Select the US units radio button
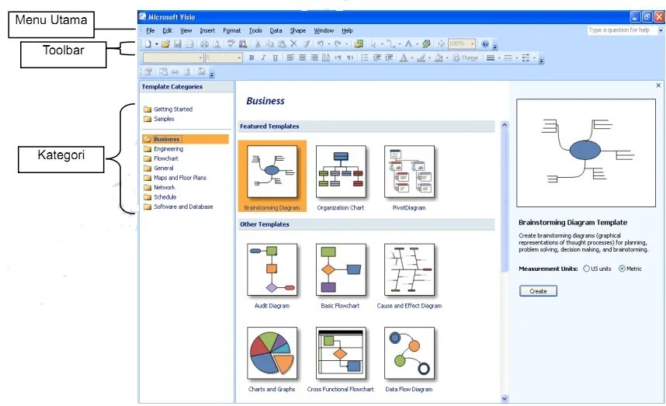Image resolution: width=666 pixels, height=406 pixels. (587, 269)
